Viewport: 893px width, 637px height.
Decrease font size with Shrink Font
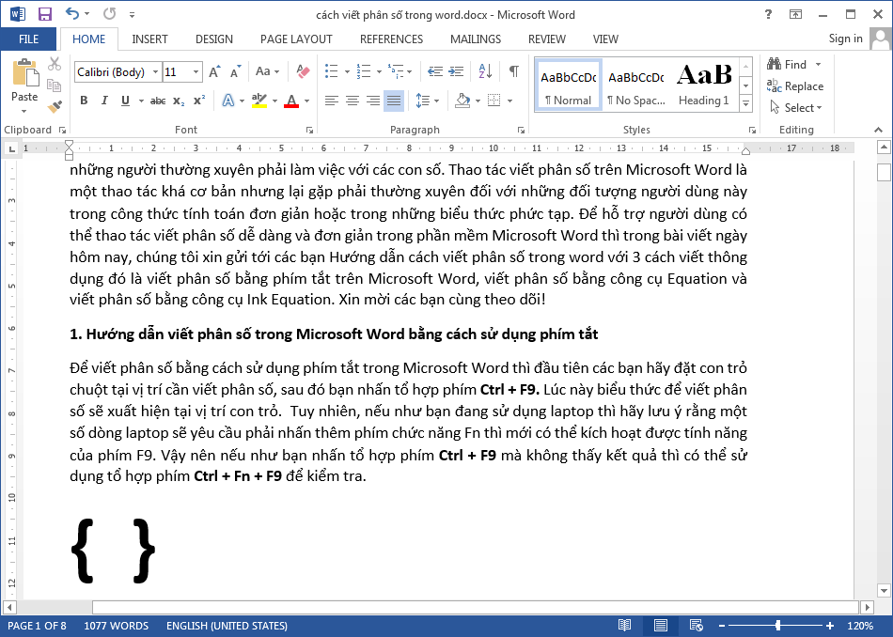tap(235, 71)
